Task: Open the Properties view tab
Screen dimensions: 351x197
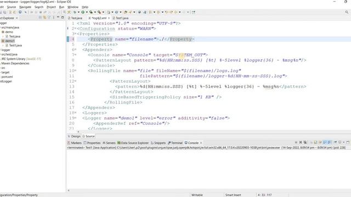Action: [92, 143]
